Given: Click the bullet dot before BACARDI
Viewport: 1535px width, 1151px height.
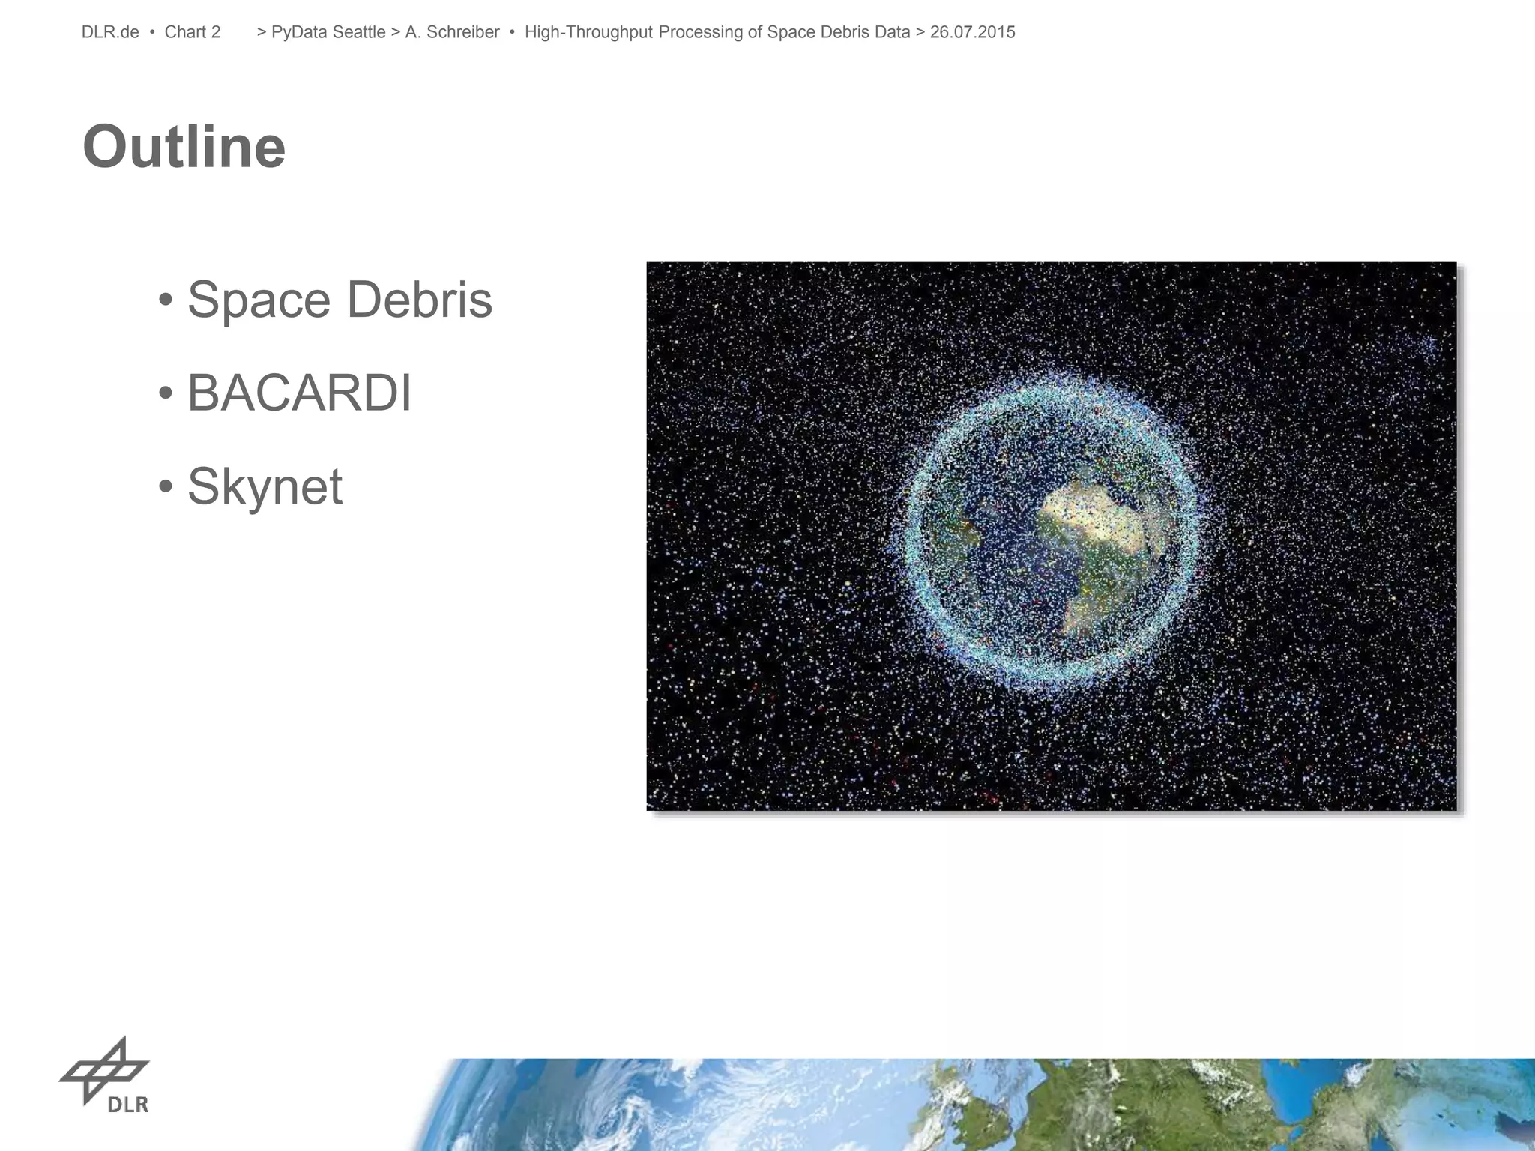Looking at the screenshot, I should (x=166, y=394).
